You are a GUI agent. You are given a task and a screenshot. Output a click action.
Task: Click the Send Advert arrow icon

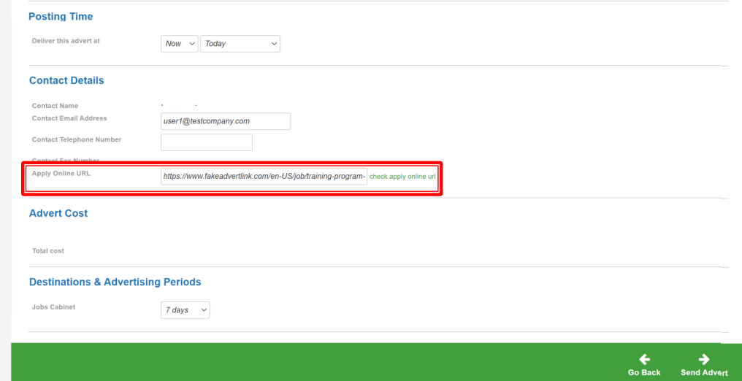pyautogui.click(x=704, y=360)
